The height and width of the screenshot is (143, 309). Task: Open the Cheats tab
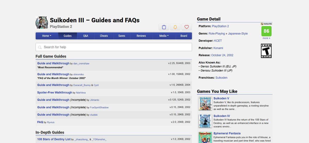104,36
